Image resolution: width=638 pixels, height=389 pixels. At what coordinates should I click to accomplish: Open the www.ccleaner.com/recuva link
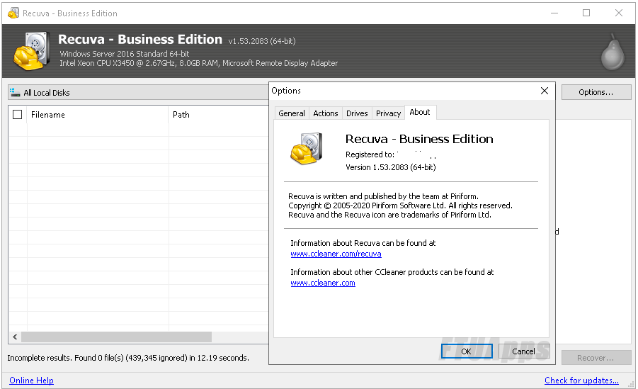336,254
